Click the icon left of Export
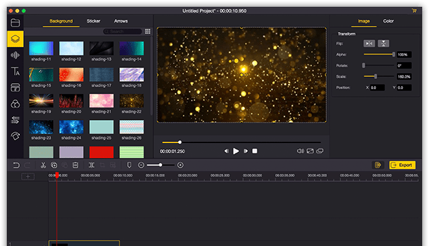 (378, 165)
